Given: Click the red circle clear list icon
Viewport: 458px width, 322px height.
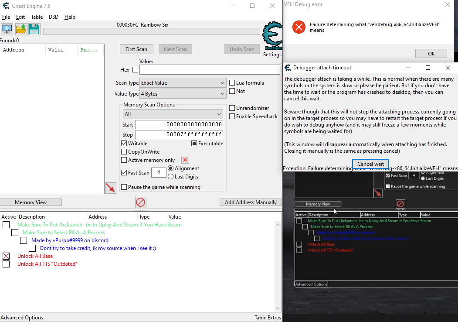Looking at the screenshot, I should click(x=141, y=202).
